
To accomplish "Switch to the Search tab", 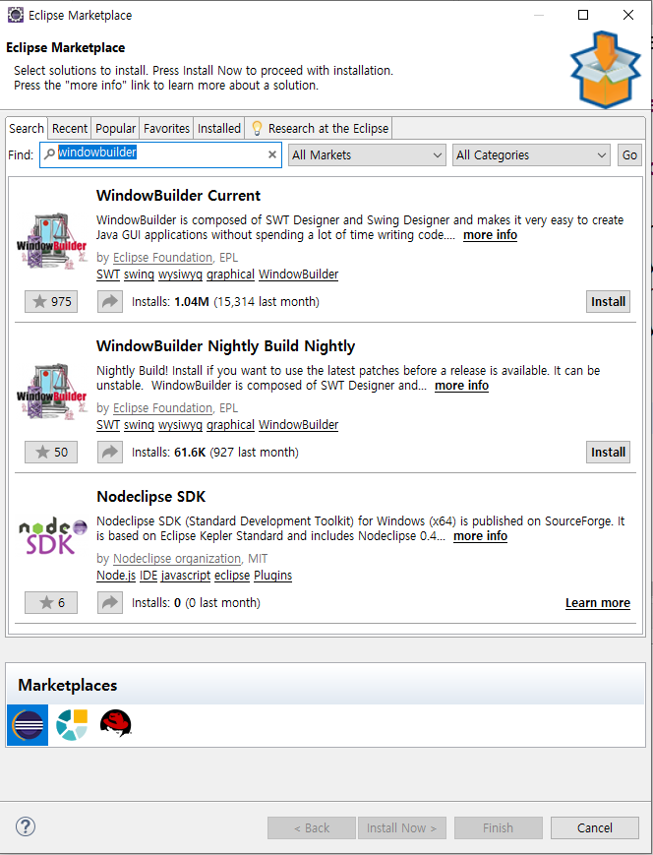I will 27,129.
